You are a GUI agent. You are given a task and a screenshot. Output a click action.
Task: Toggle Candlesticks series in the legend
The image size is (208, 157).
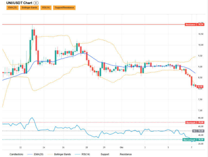click(x=16, y=154)
